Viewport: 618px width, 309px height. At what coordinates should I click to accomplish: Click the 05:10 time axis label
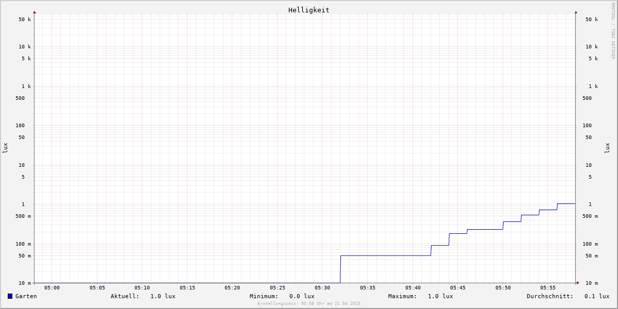[142, 288]
